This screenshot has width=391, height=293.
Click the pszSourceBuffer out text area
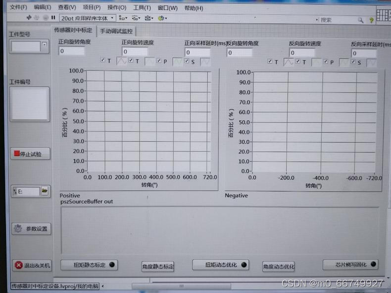click(220, 231)
